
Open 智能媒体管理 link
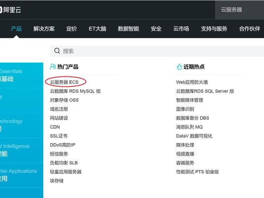click(x=189, y=100)
